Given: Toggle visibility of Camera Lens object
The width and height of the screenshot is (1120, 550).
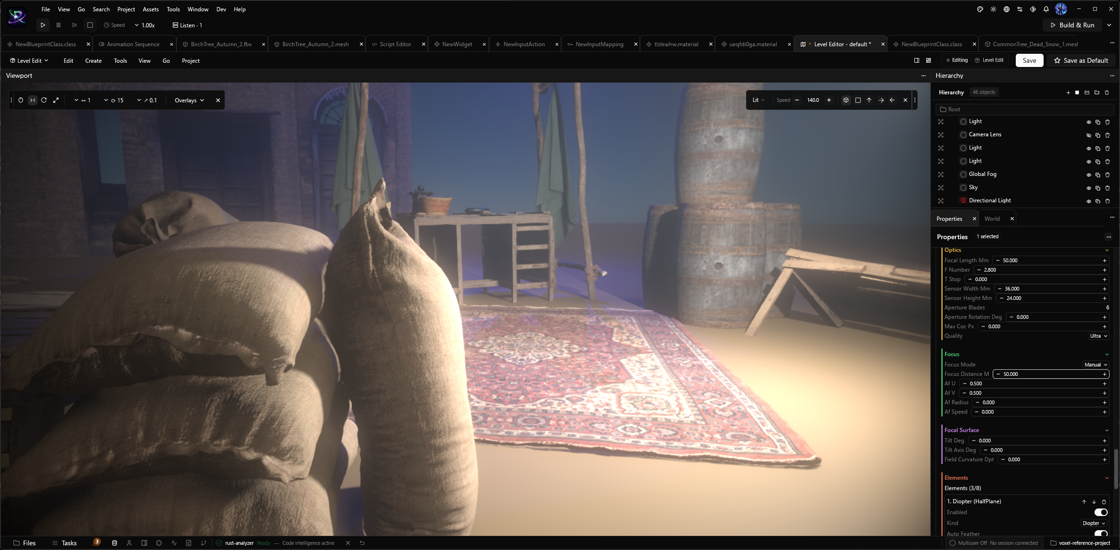Looking at the screenshot, I should click(x=1089, y=135).
